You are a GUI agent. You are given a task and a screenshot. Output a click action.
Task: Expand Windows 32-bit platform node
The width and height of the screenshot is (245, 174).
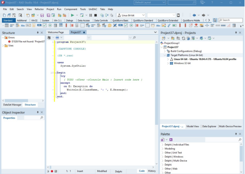[x=168, y=63]
